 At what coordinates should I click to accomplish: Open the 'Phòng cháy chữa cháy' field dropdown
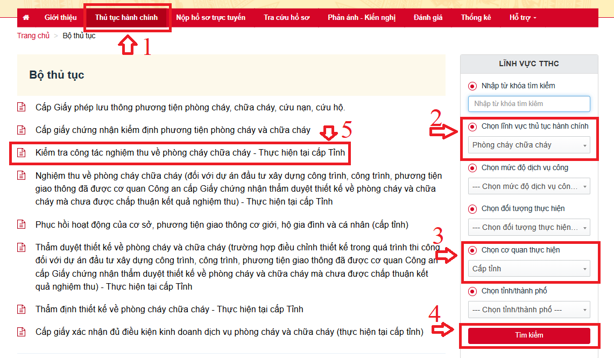tap(529, 145)
